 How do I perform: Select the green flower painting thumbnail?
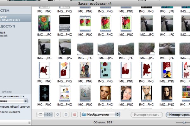tap(44, 23)
